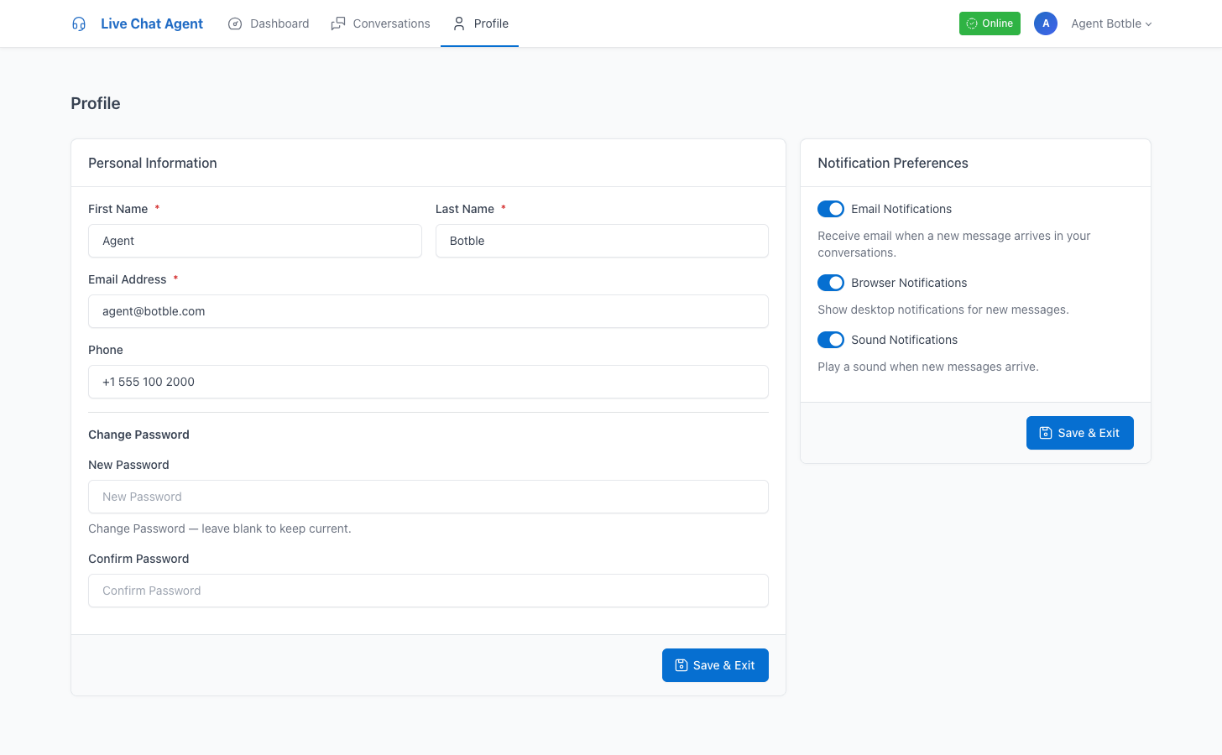Click the Online status check icon
The width and height of the screenshot is (1222, 755).
[972, 23]
